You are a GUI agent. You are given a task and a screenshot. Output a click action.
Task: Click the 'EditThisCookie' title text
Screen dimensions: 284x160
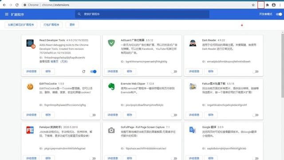pos(48,84)
